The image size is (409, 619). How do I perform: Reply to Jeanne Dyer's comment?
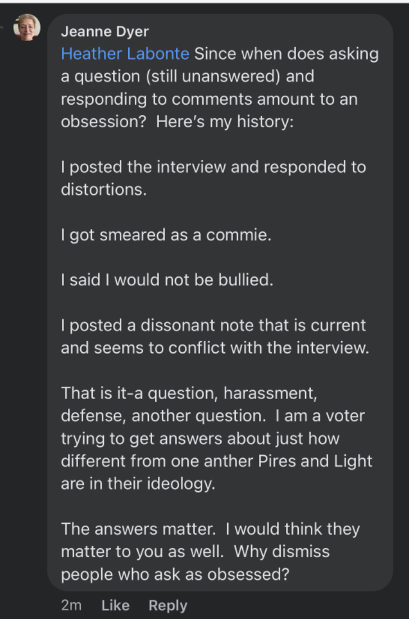click(x=167, y=605)
